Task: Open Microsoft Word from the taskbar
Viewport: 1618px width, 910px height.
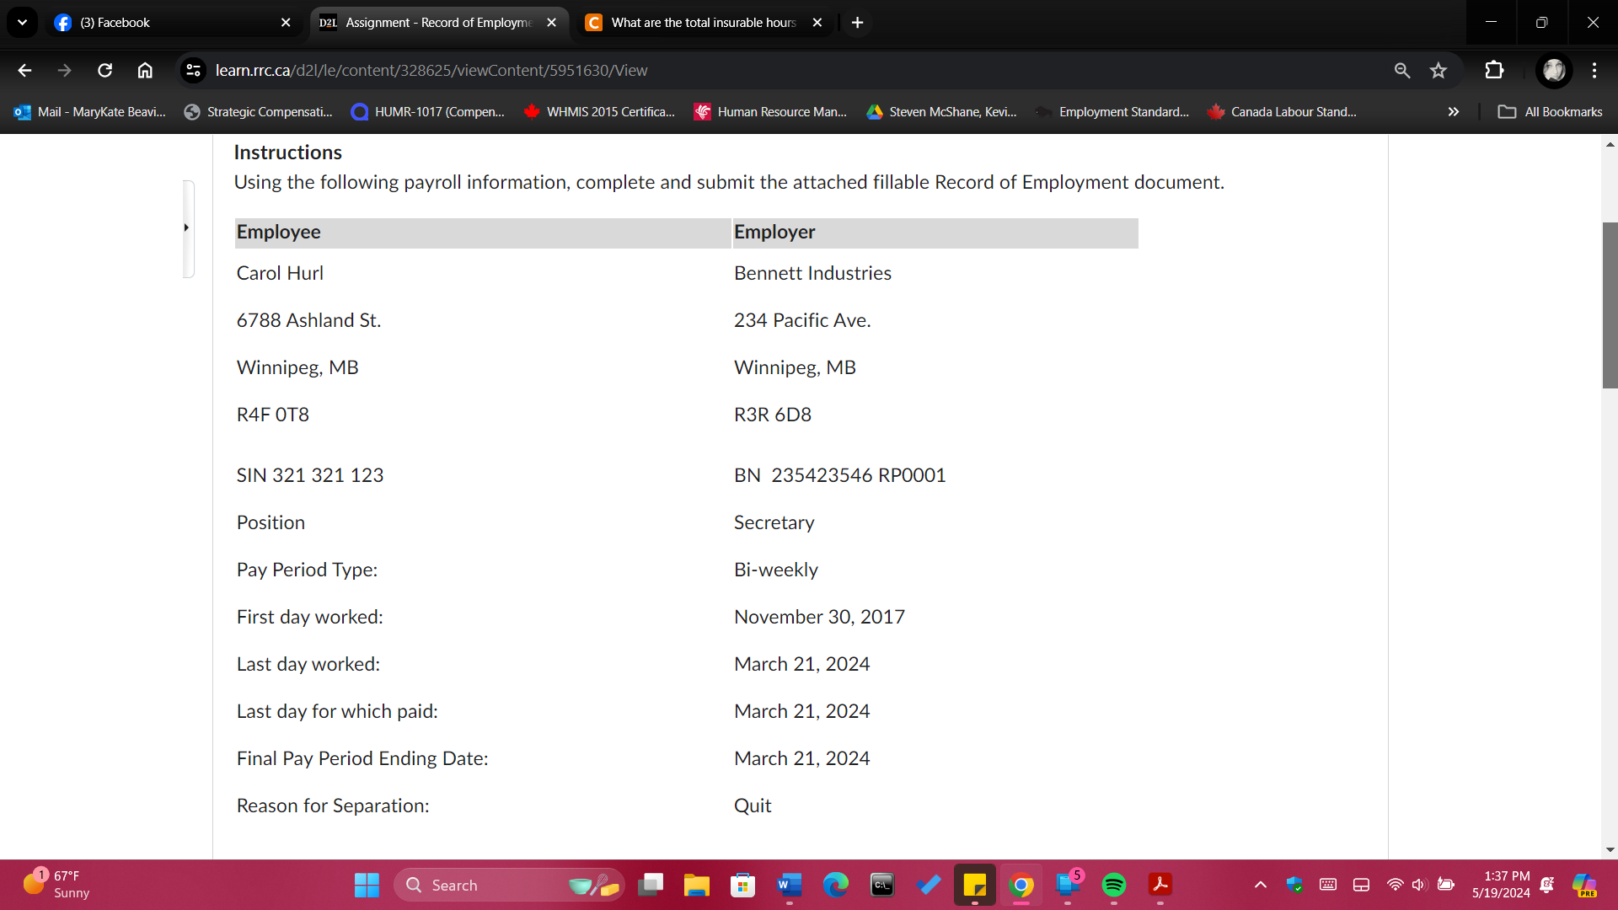Action: point(789,885)
